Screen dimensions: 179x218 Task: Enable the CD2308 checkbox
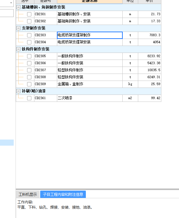pos(29,77)
